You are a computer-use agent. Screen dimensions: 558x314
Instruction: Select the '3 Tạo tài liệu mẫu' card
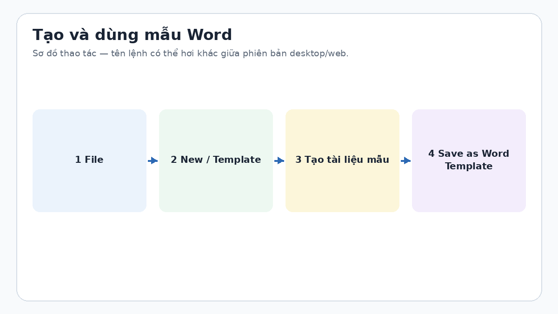coord(342,160)
